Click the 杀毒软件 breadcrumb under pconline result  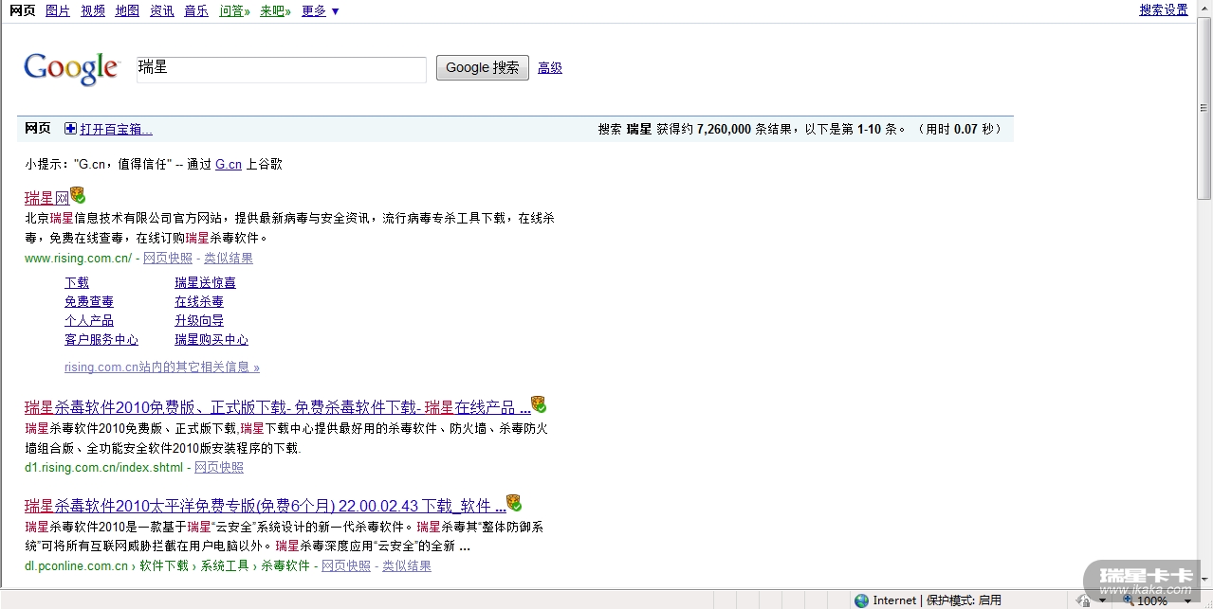pos(285,565)
